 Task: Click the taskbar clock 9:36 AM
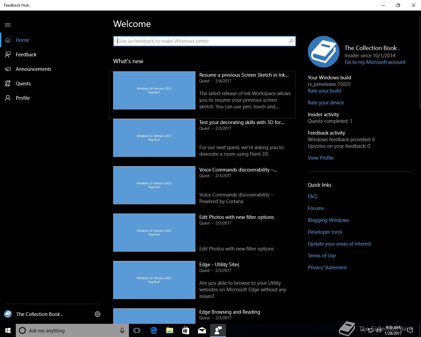pyautogui.click(x=393, y=330)
